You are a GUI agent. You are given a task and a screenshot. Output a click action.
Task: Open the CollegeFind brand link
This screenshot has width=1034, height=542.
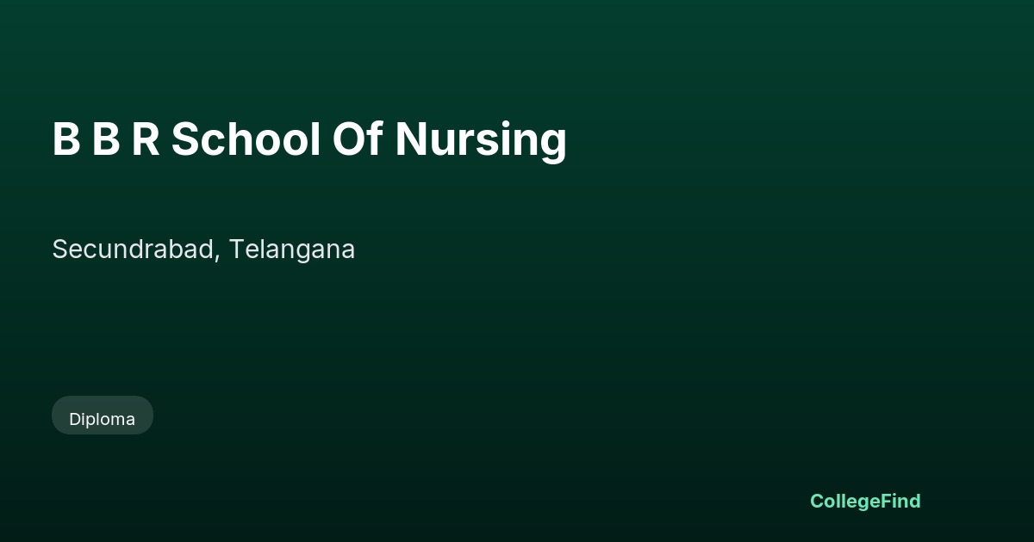865,501
